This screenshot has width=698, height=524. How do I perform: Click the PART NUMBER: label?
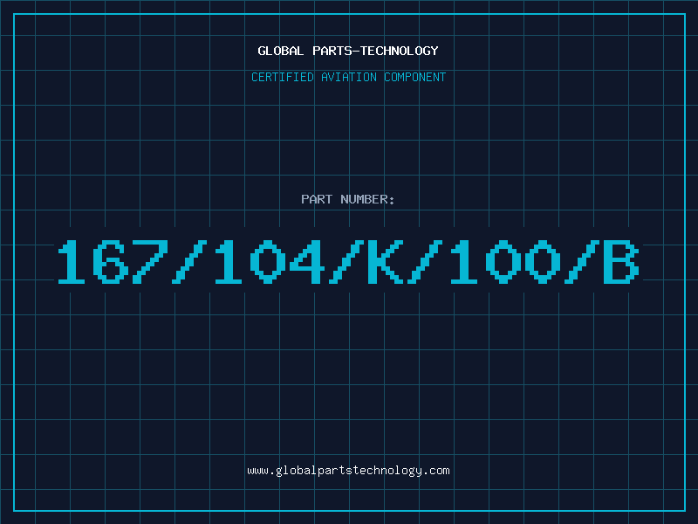pyautogui.click(x=348, y=199)
